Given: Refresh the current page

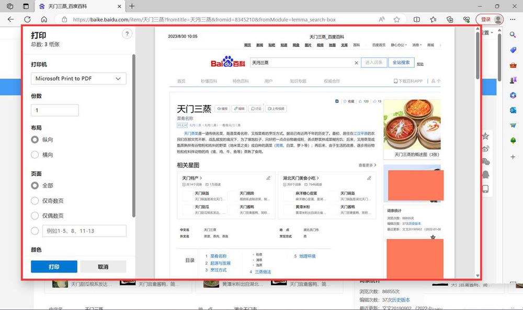Looking at the screenshot, I should [x=27, y=19].
